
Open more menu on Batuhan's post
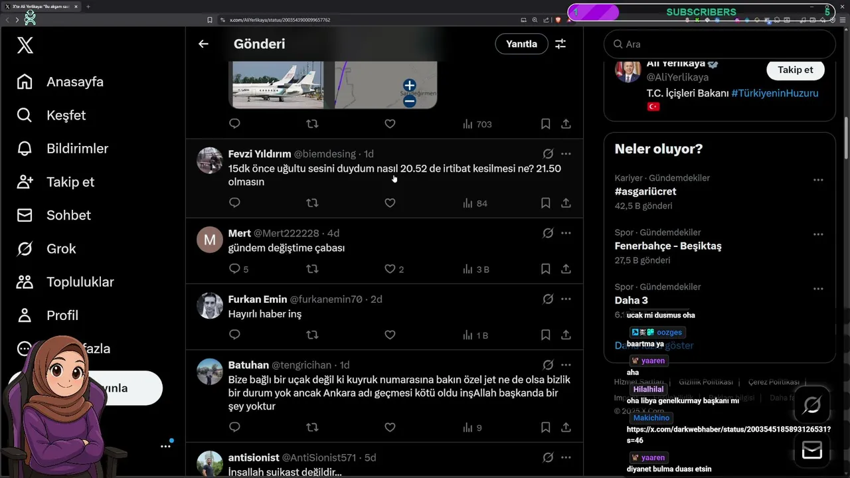click(566, 364)
